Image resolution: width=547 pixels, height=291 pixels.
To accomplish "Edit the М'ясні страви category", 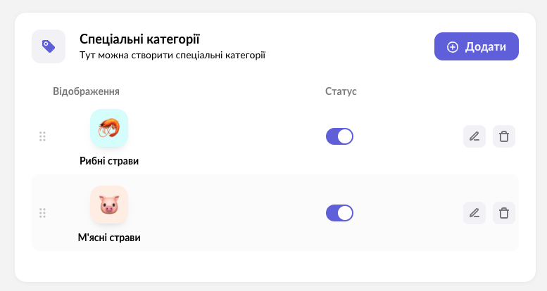I will pos(474,213).
